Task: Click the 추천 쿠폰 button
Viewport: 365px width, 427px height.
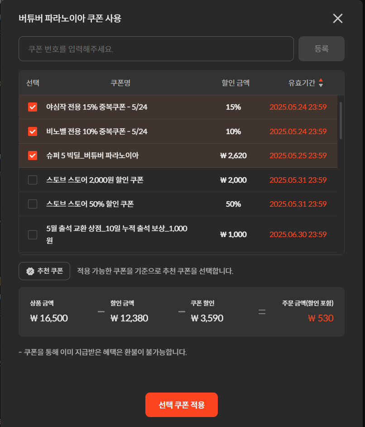Action: [44, 271]
